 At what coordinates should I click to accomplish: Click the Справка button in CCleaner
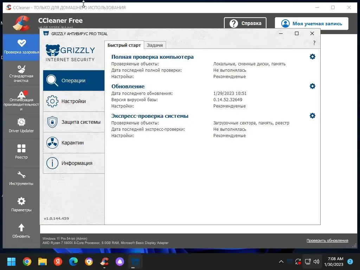pyautogui.click(x=245, y=23)
